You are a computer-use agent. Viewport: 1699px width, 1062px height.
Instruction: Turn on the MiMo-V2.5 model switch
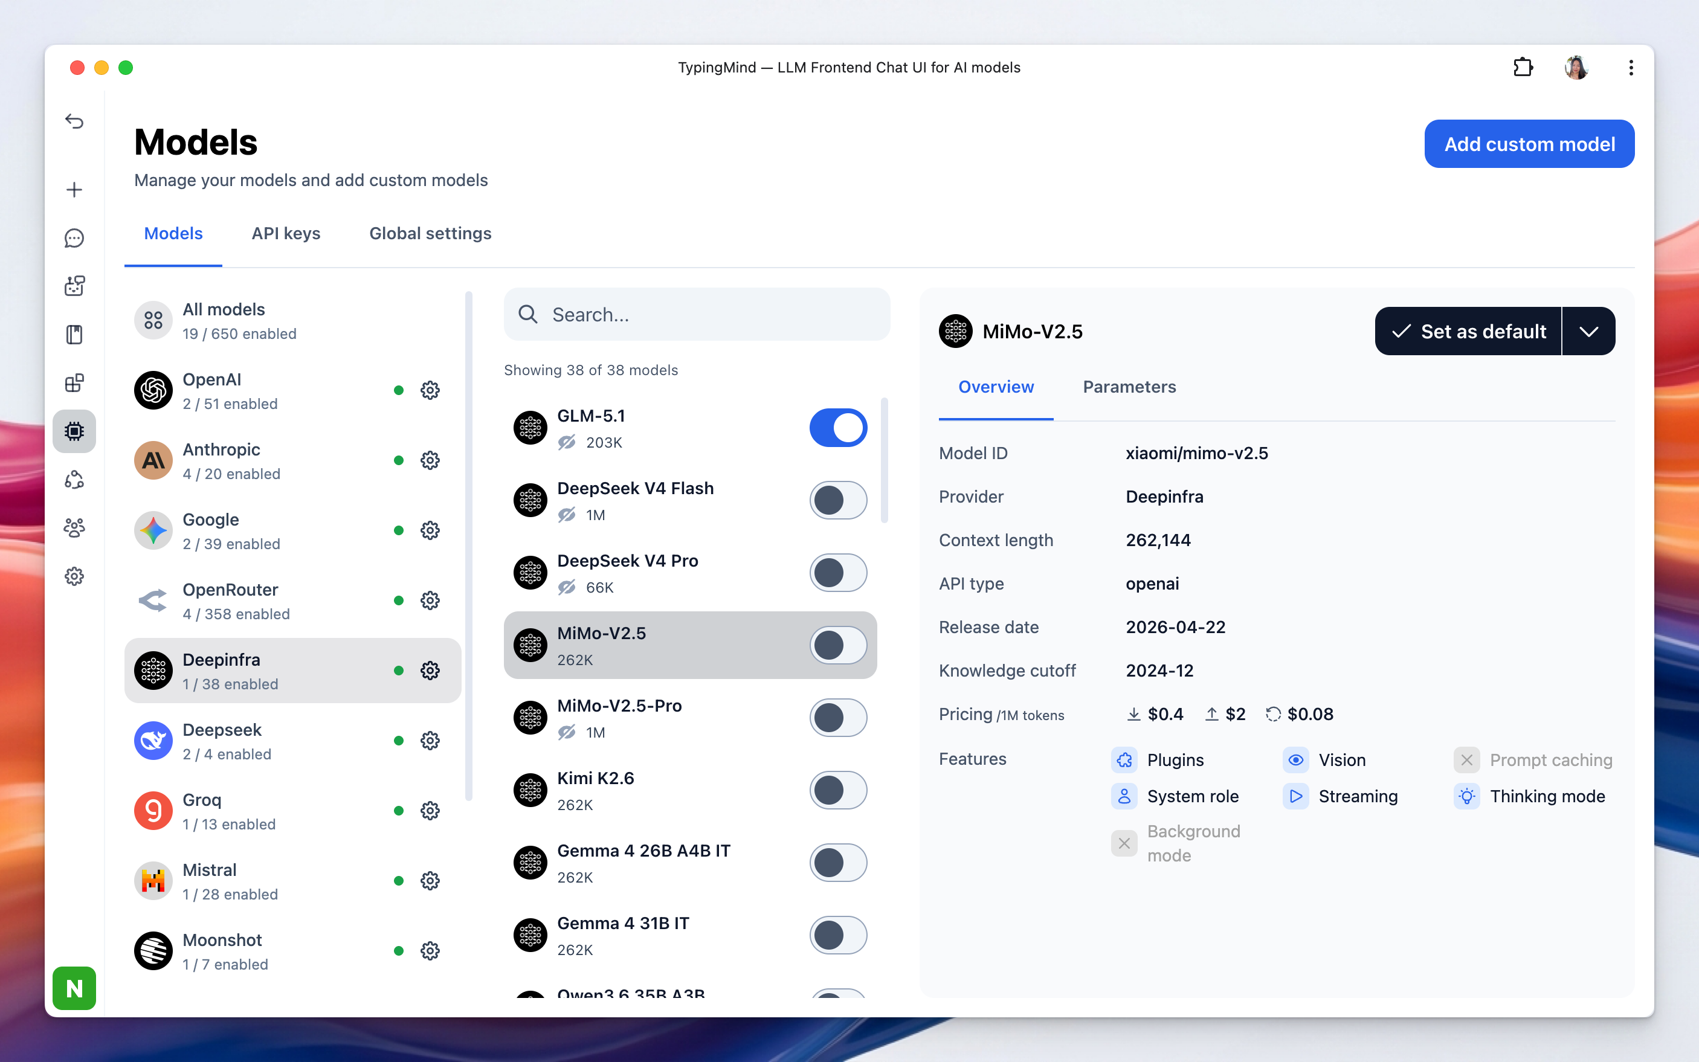coord(839,645)
